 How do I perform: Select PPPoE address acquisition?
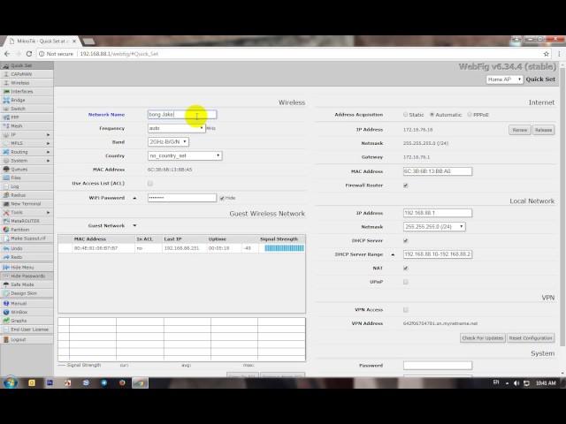[x=470, y=115]
